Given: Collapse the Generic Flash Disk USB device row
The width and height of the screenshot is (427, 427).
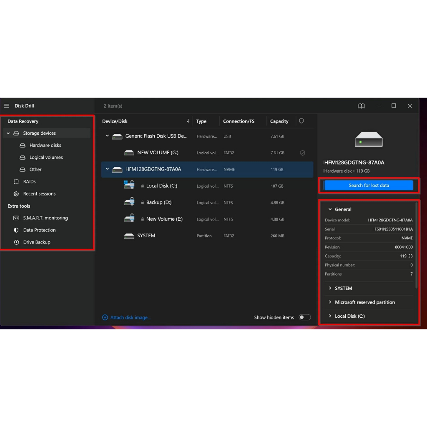Looking at the screenshot, I should point(107,136).
